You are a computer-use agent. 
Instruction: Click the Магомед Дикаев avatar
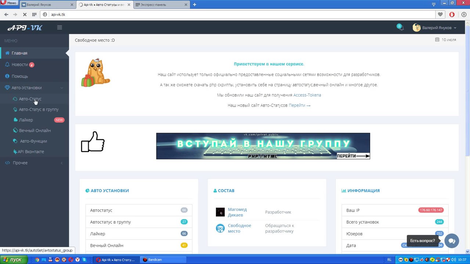[220, 212]
